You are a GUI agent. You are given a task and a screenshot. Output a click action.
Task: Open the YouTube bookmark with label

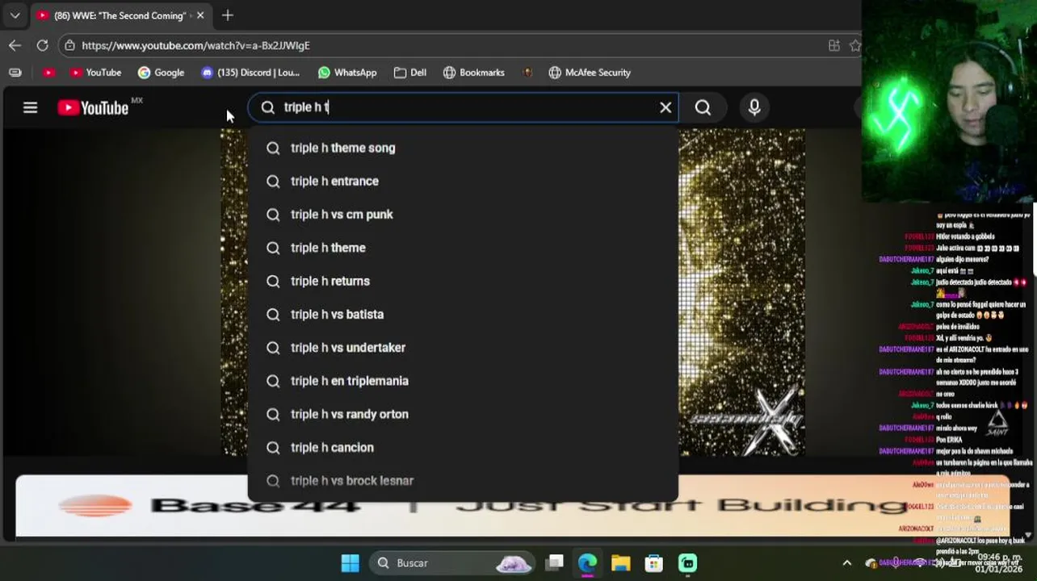point(95,73)
